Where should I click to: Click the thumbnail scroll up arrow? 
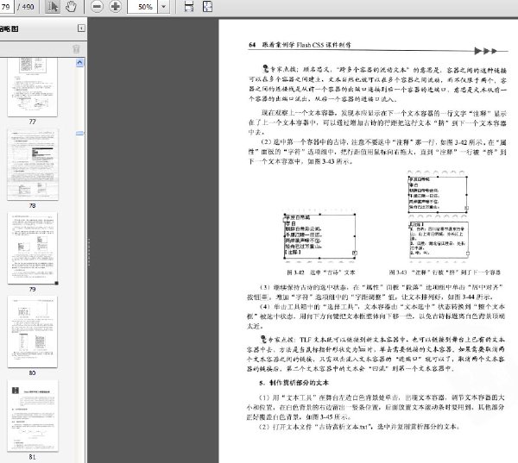point(79,62)
